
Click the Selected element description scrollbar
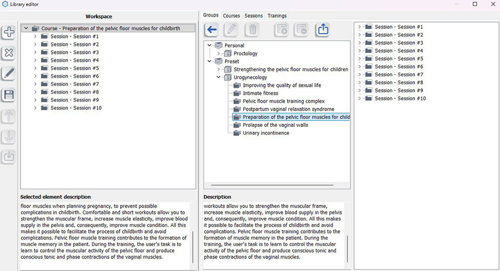[x=192, y=247]
